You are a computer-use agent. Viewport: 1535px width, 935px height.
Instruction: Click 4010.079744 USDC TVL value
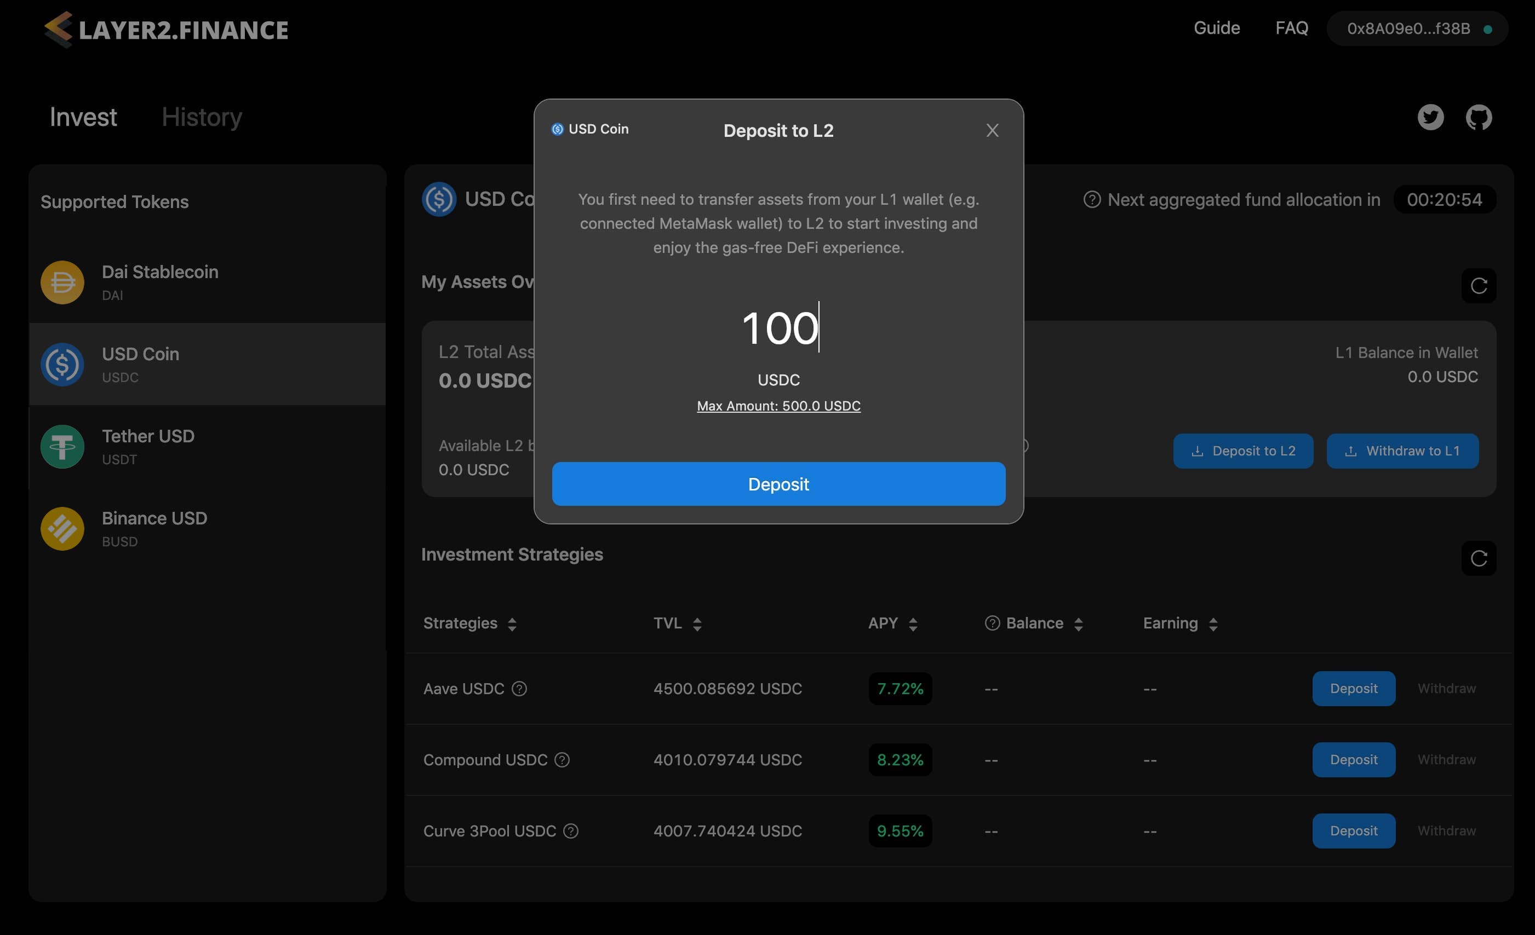(x=727, y=759)
